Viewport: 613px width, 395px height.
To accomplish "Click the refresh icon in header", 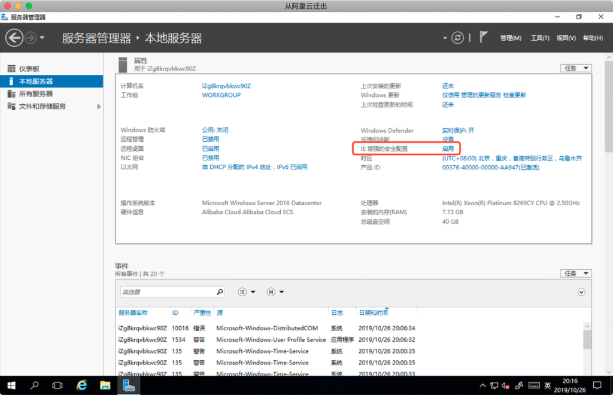I will 457,38.
